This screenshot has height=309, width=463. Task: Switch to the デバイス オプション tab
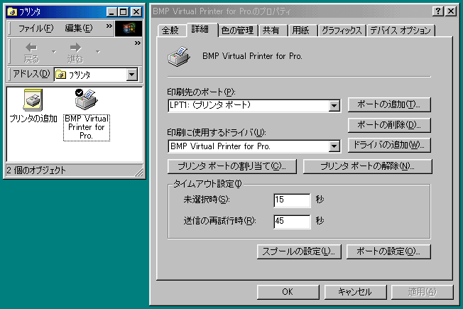point(401,31)
